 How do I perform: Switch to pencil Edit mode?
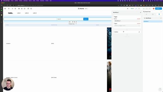(x=136, y=8)
